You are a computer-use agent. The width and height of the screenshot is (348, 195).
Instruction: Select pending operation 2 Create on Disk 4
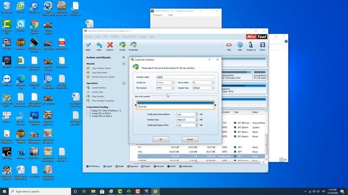tap(100, 113)
